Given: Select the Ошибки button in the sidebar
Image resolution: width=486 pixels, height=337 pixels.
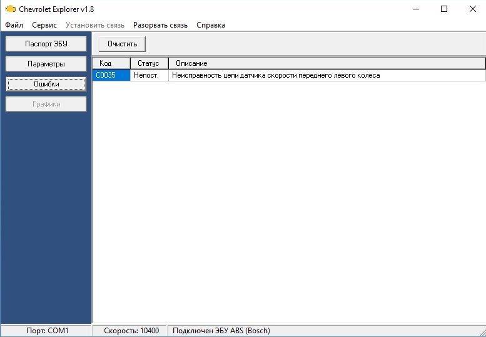Looking at the screenshot, I should 46,84.
